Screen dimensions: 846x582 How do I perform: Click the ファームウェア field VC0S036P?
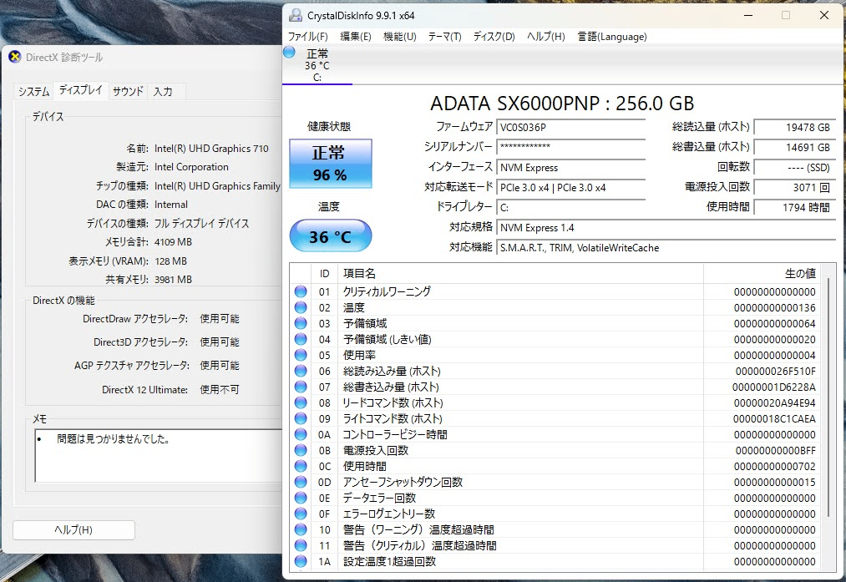[571, 128]
